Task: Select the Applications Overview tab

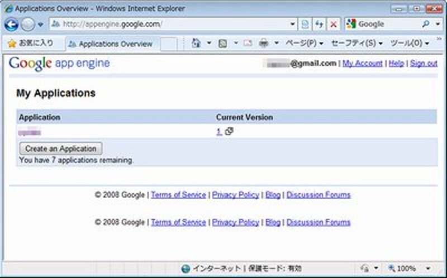Action: 112,44
